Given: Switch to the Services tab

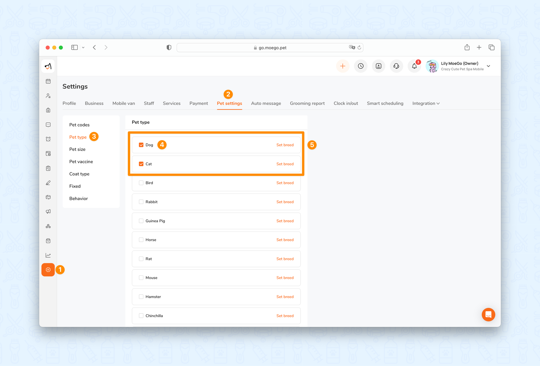Looking at the screenshot, I should [171, 103].
